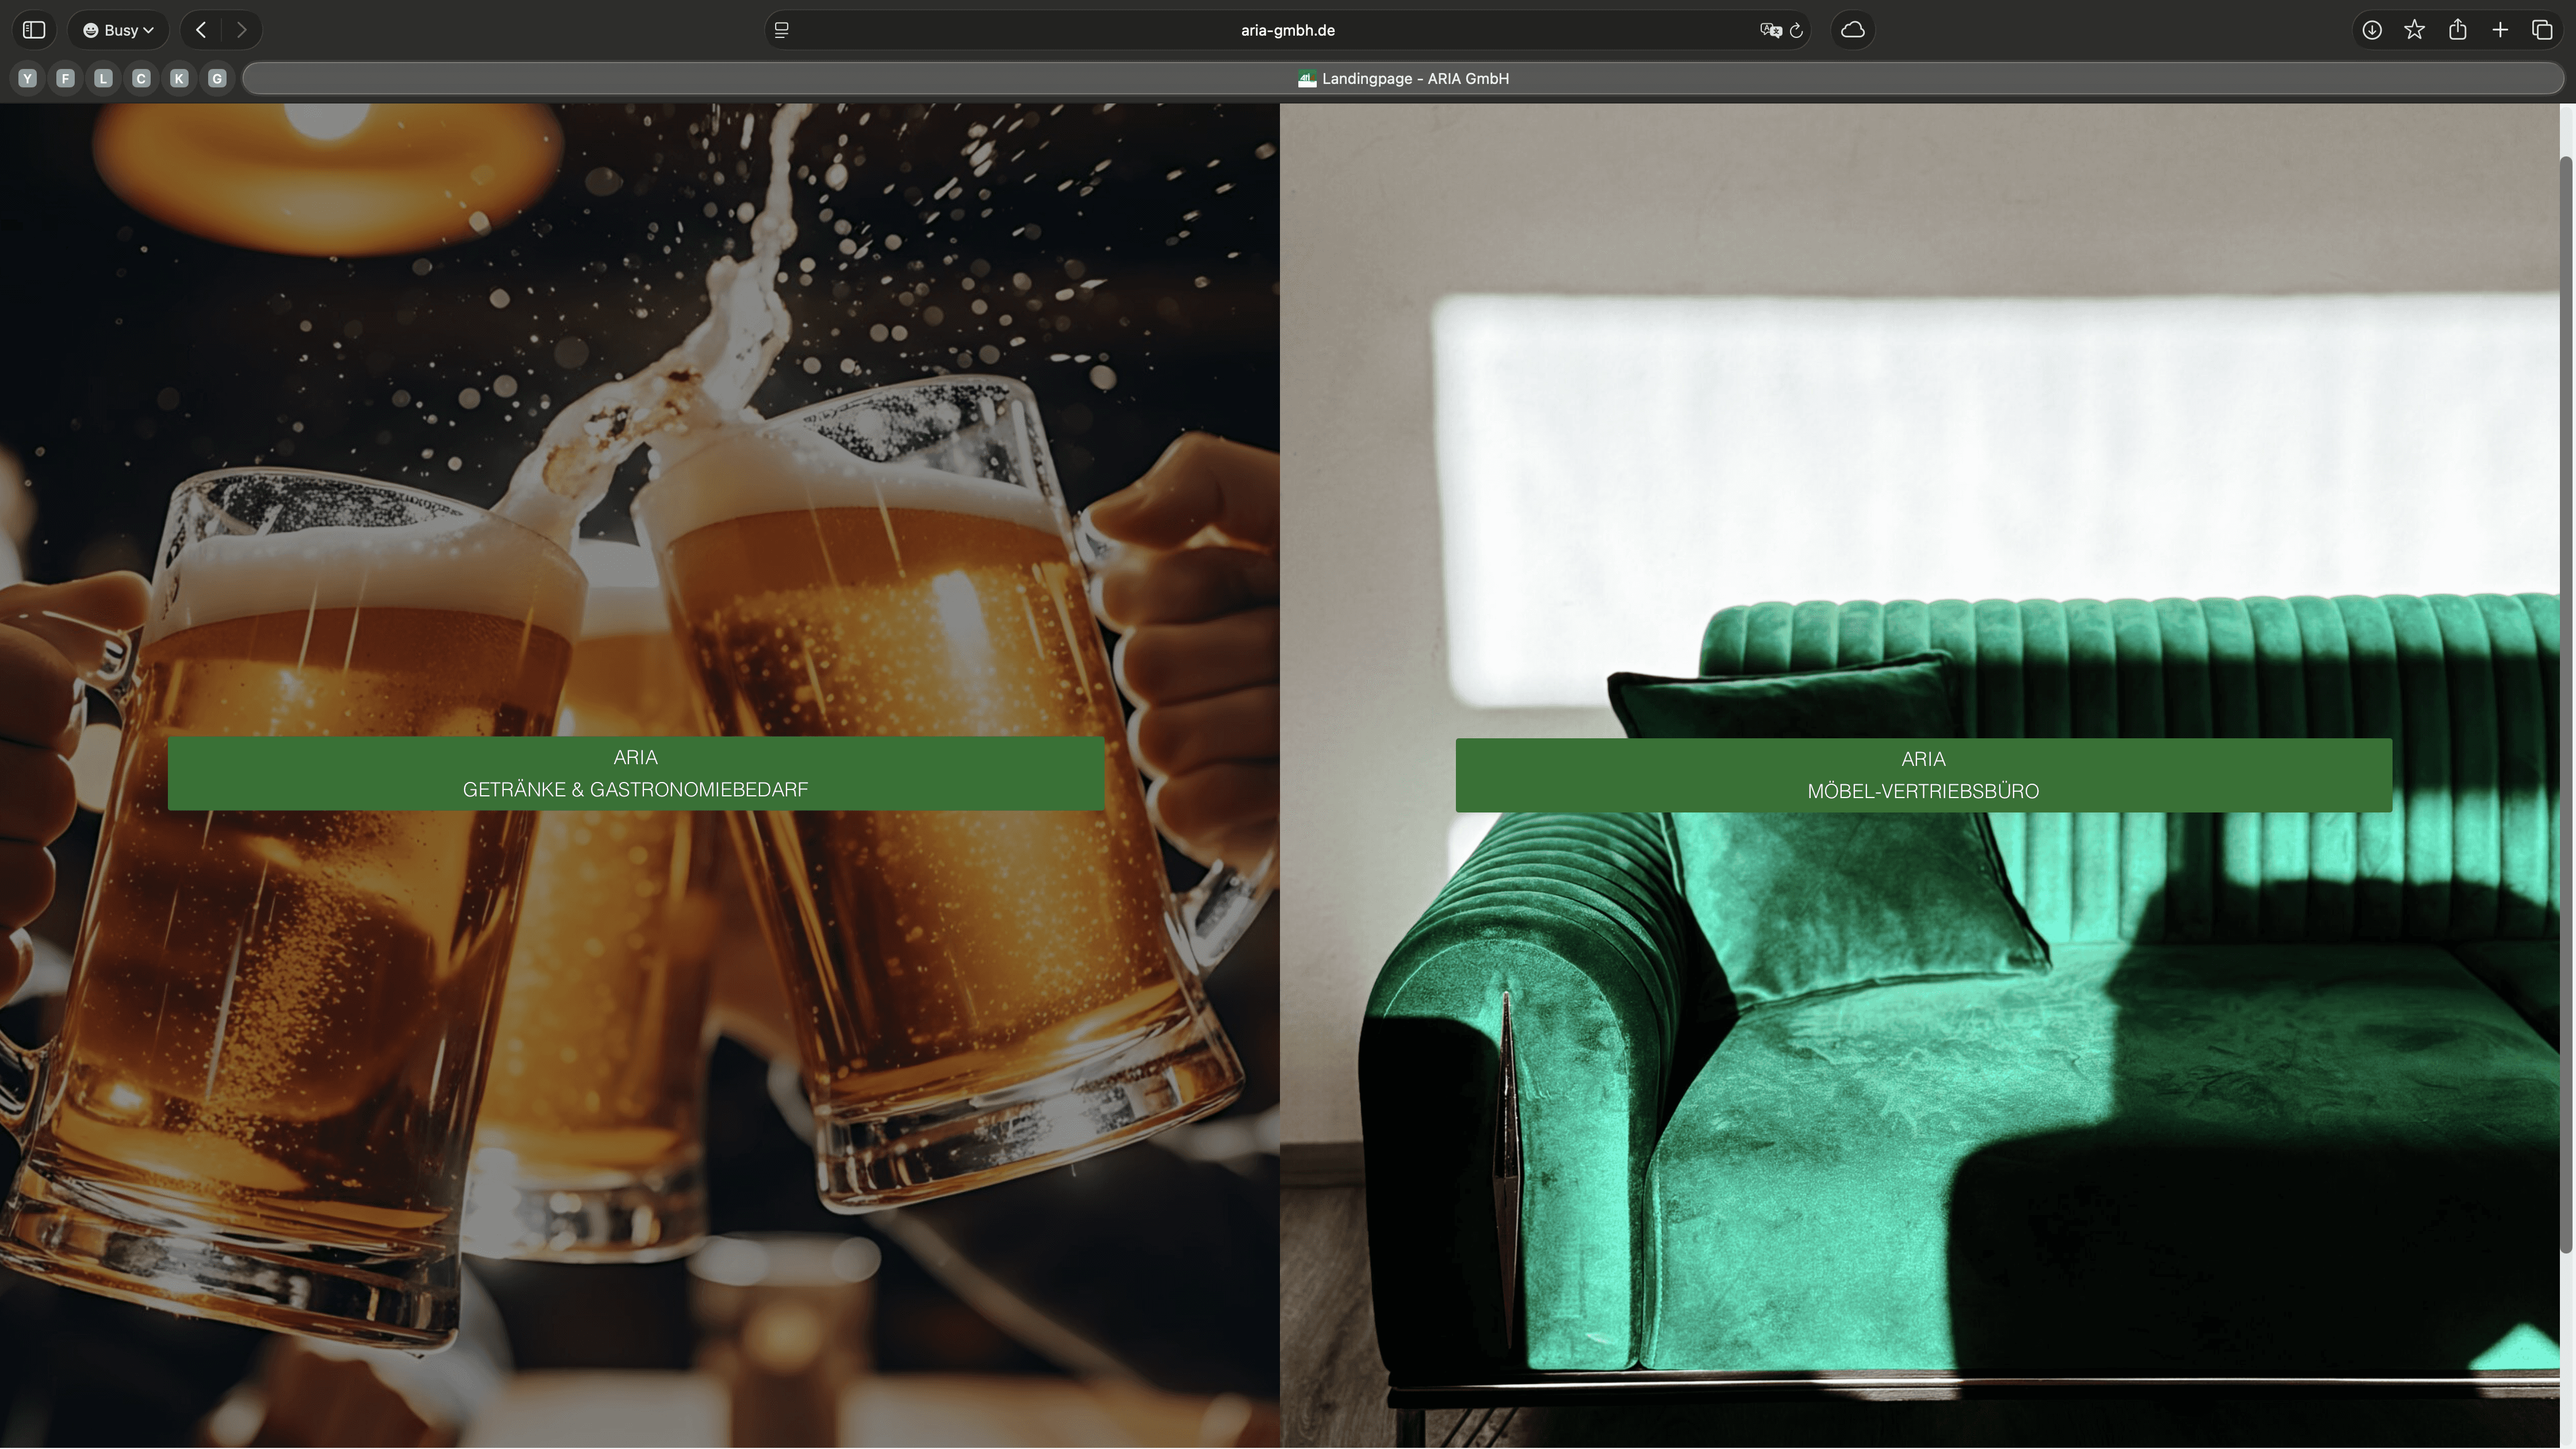Open ARIA Getränke & Gastronomiebedarf link
The height and width of the screenshot is (1449, 2576).
636,773
